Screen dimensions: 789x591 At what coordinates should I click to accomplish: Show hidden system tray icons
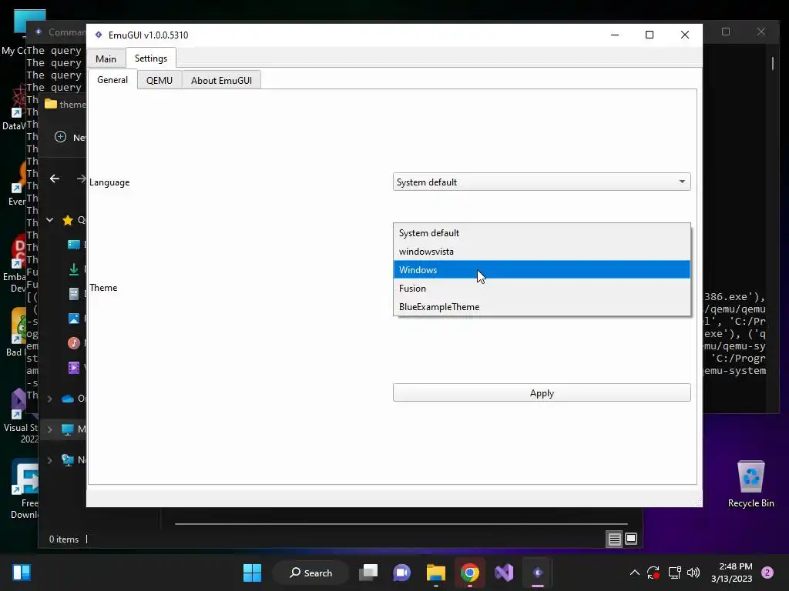tap(635, 573)
